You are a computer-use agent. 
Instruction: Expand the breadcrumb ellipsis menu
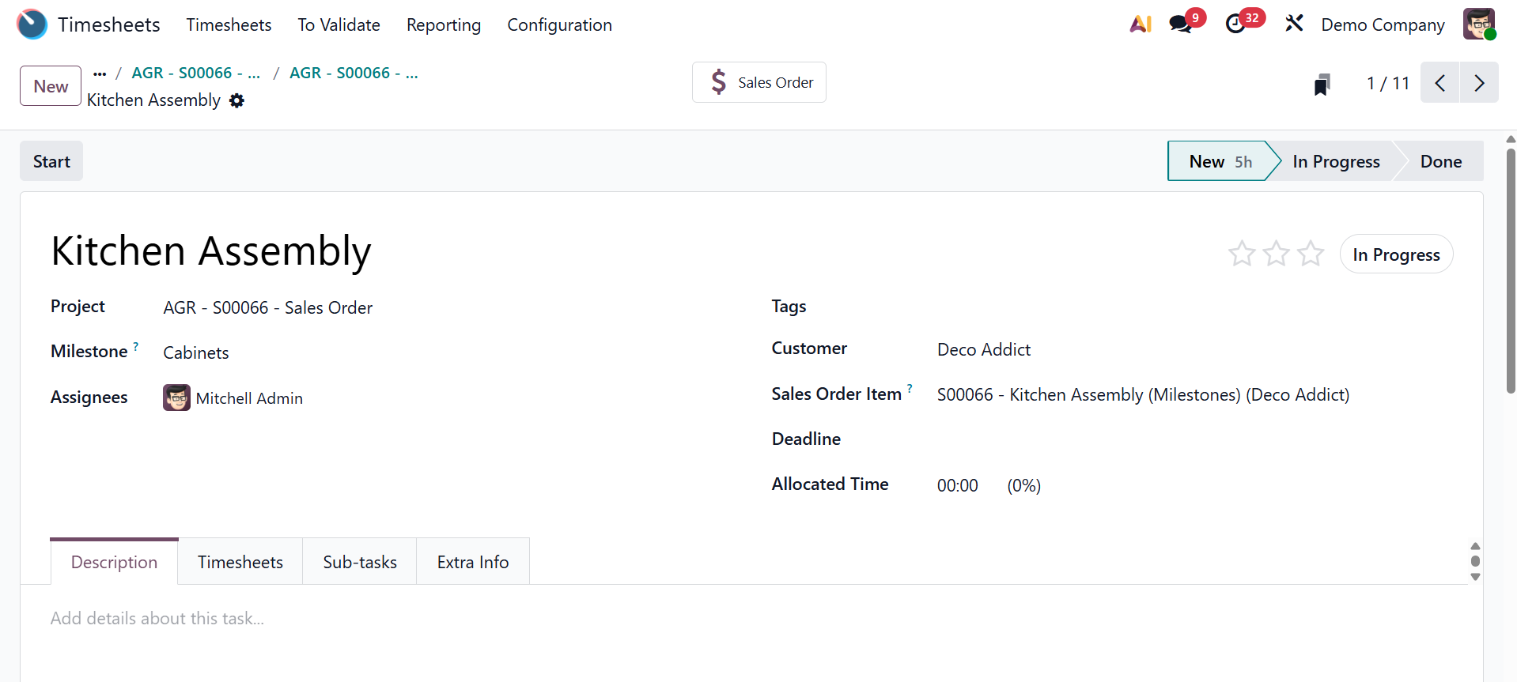coord(100,73)
